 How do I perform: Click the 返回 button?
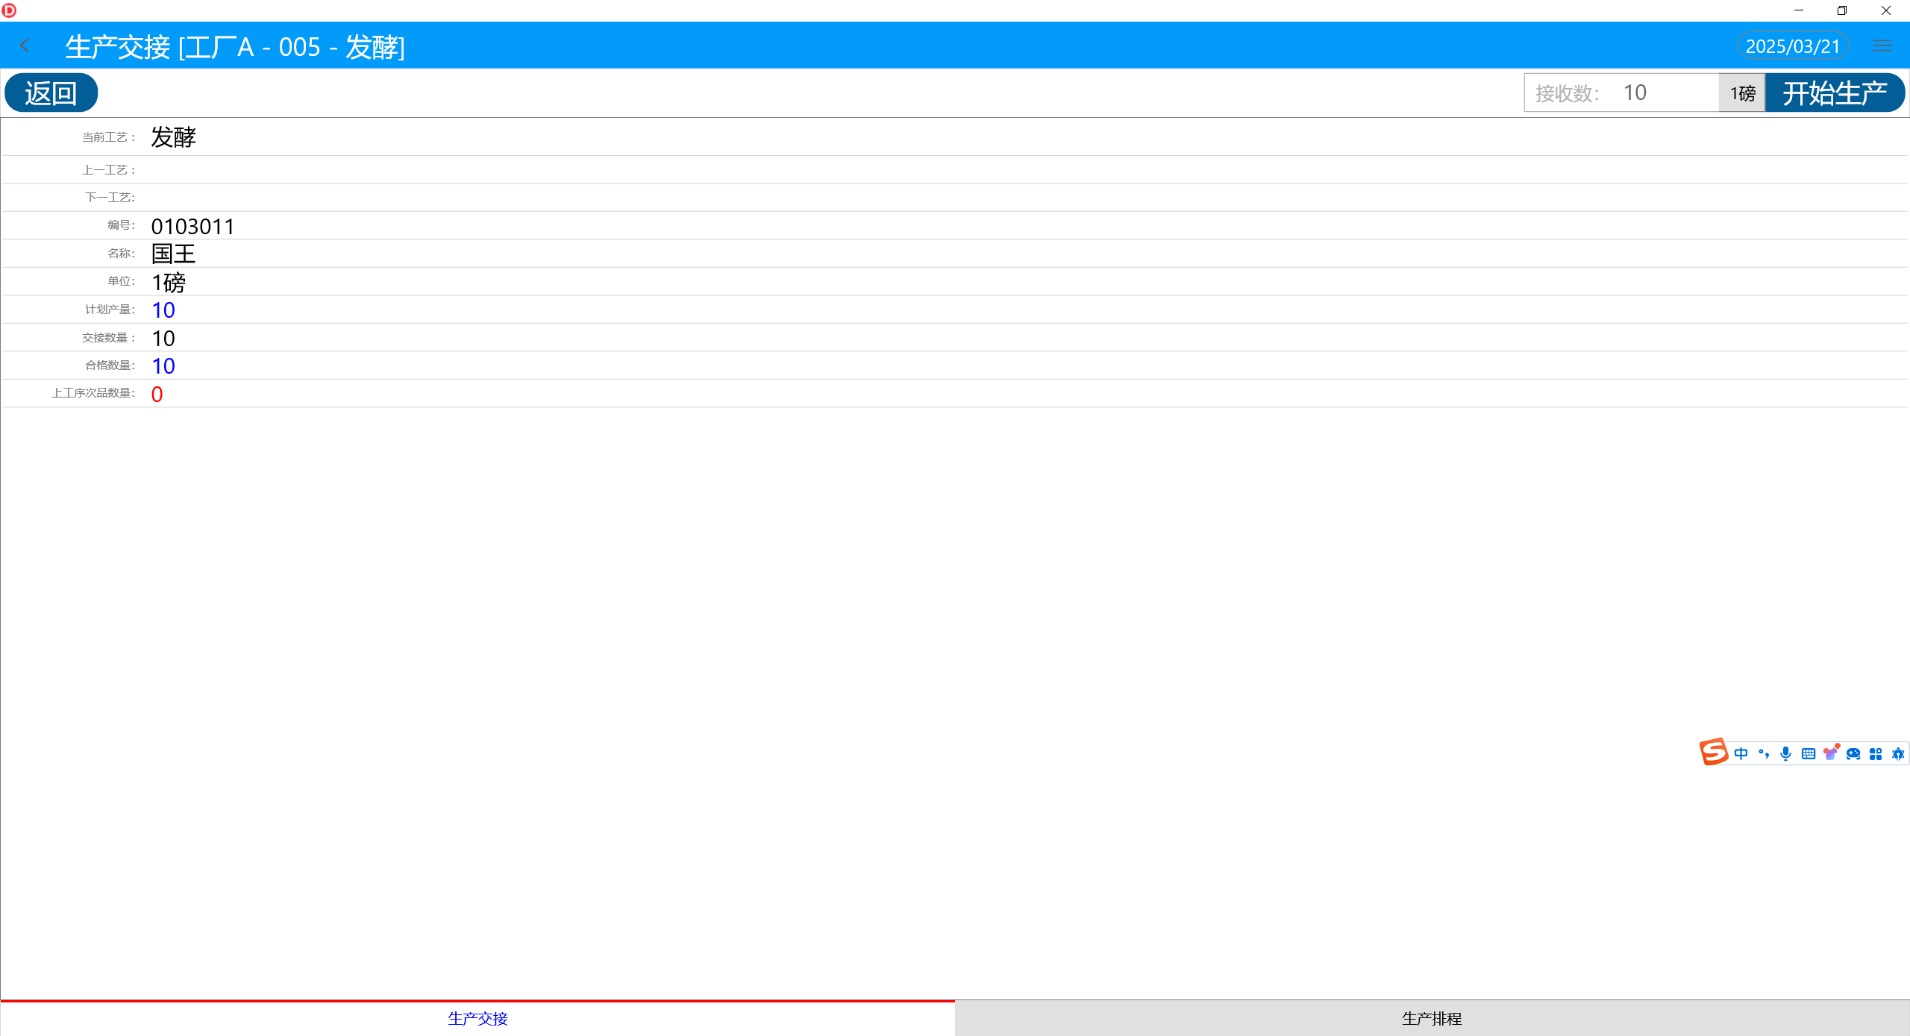point(51,93)
